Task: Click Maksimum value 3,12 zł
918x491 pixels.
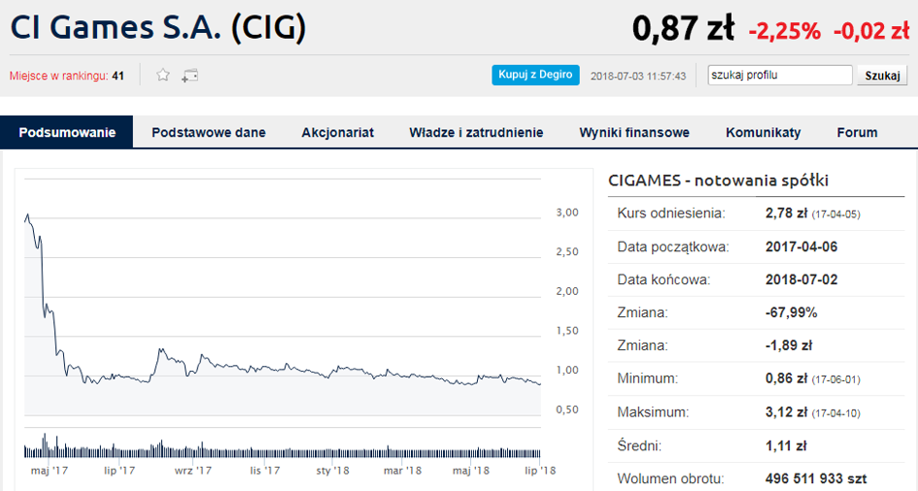Action: pyautogui.click(x=786, y=412)
